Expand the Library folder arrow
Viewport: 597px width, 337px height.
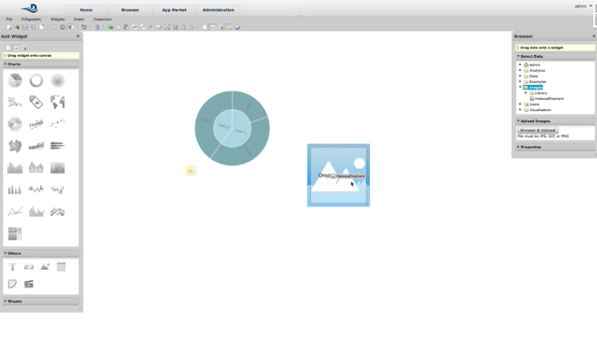click(526, 92)
